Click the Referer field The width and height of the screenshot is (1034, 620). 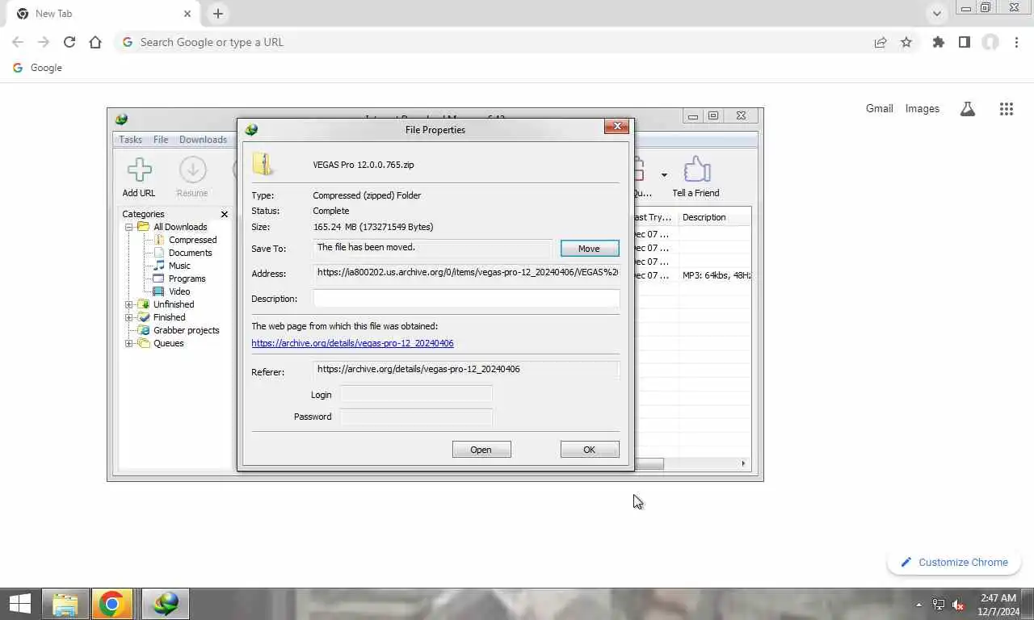(466, 370)
